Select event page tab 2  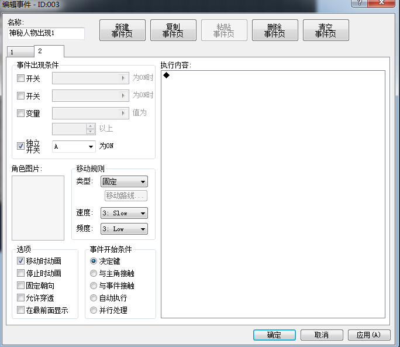[x=49, y=51]
